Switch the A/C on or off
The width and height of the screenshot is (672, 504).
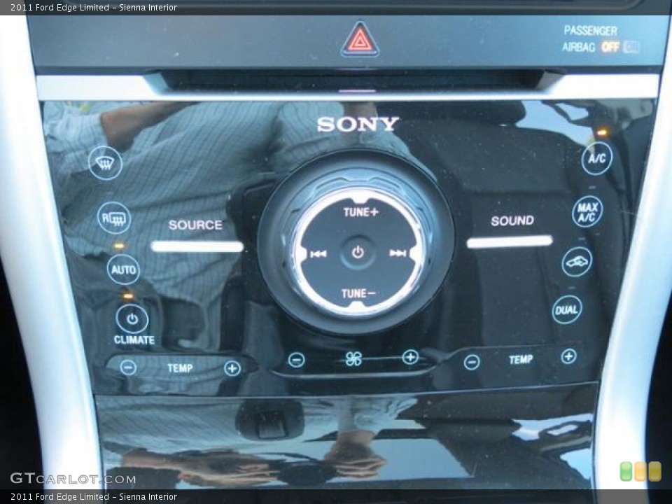(x=597, y=158)
